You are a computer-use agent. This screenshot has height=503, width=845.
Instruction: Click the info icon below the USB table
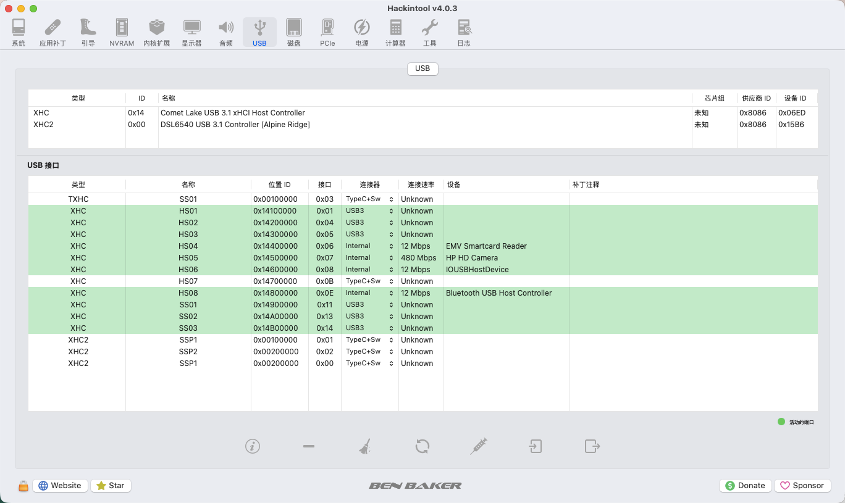[x=252, y=446]
